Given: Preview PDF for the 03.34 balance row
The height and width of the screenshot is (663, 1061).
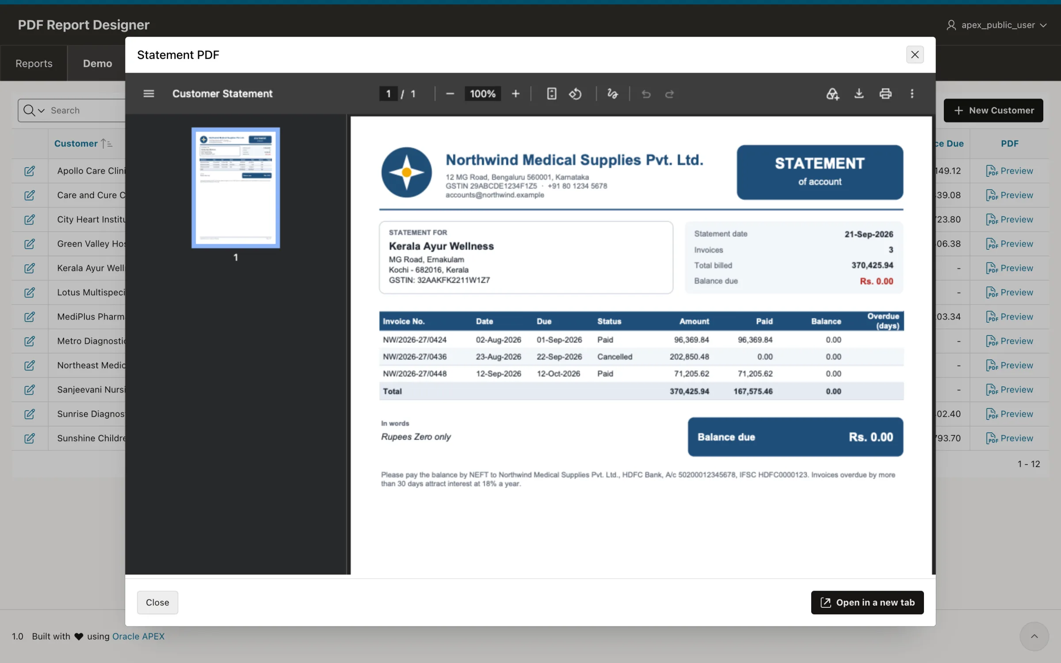Looking at the screenshot, I should click(x=1009, y=317).
